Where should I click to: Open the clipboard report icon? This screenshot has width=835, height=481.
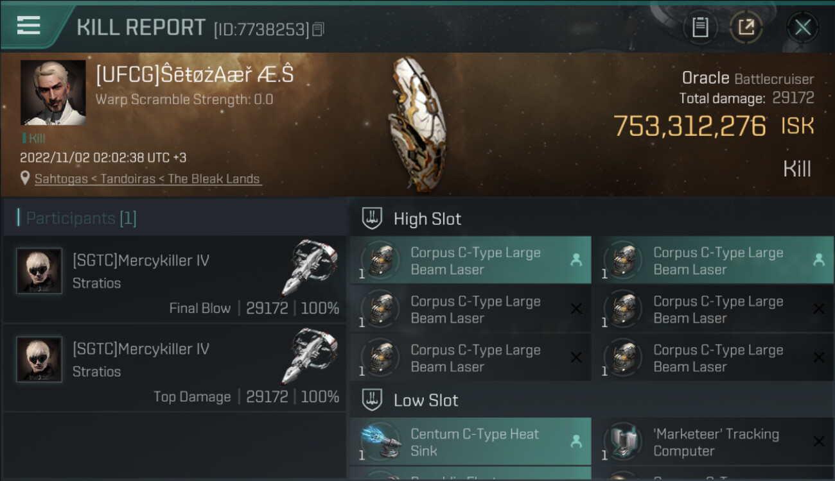pos(700,28)
